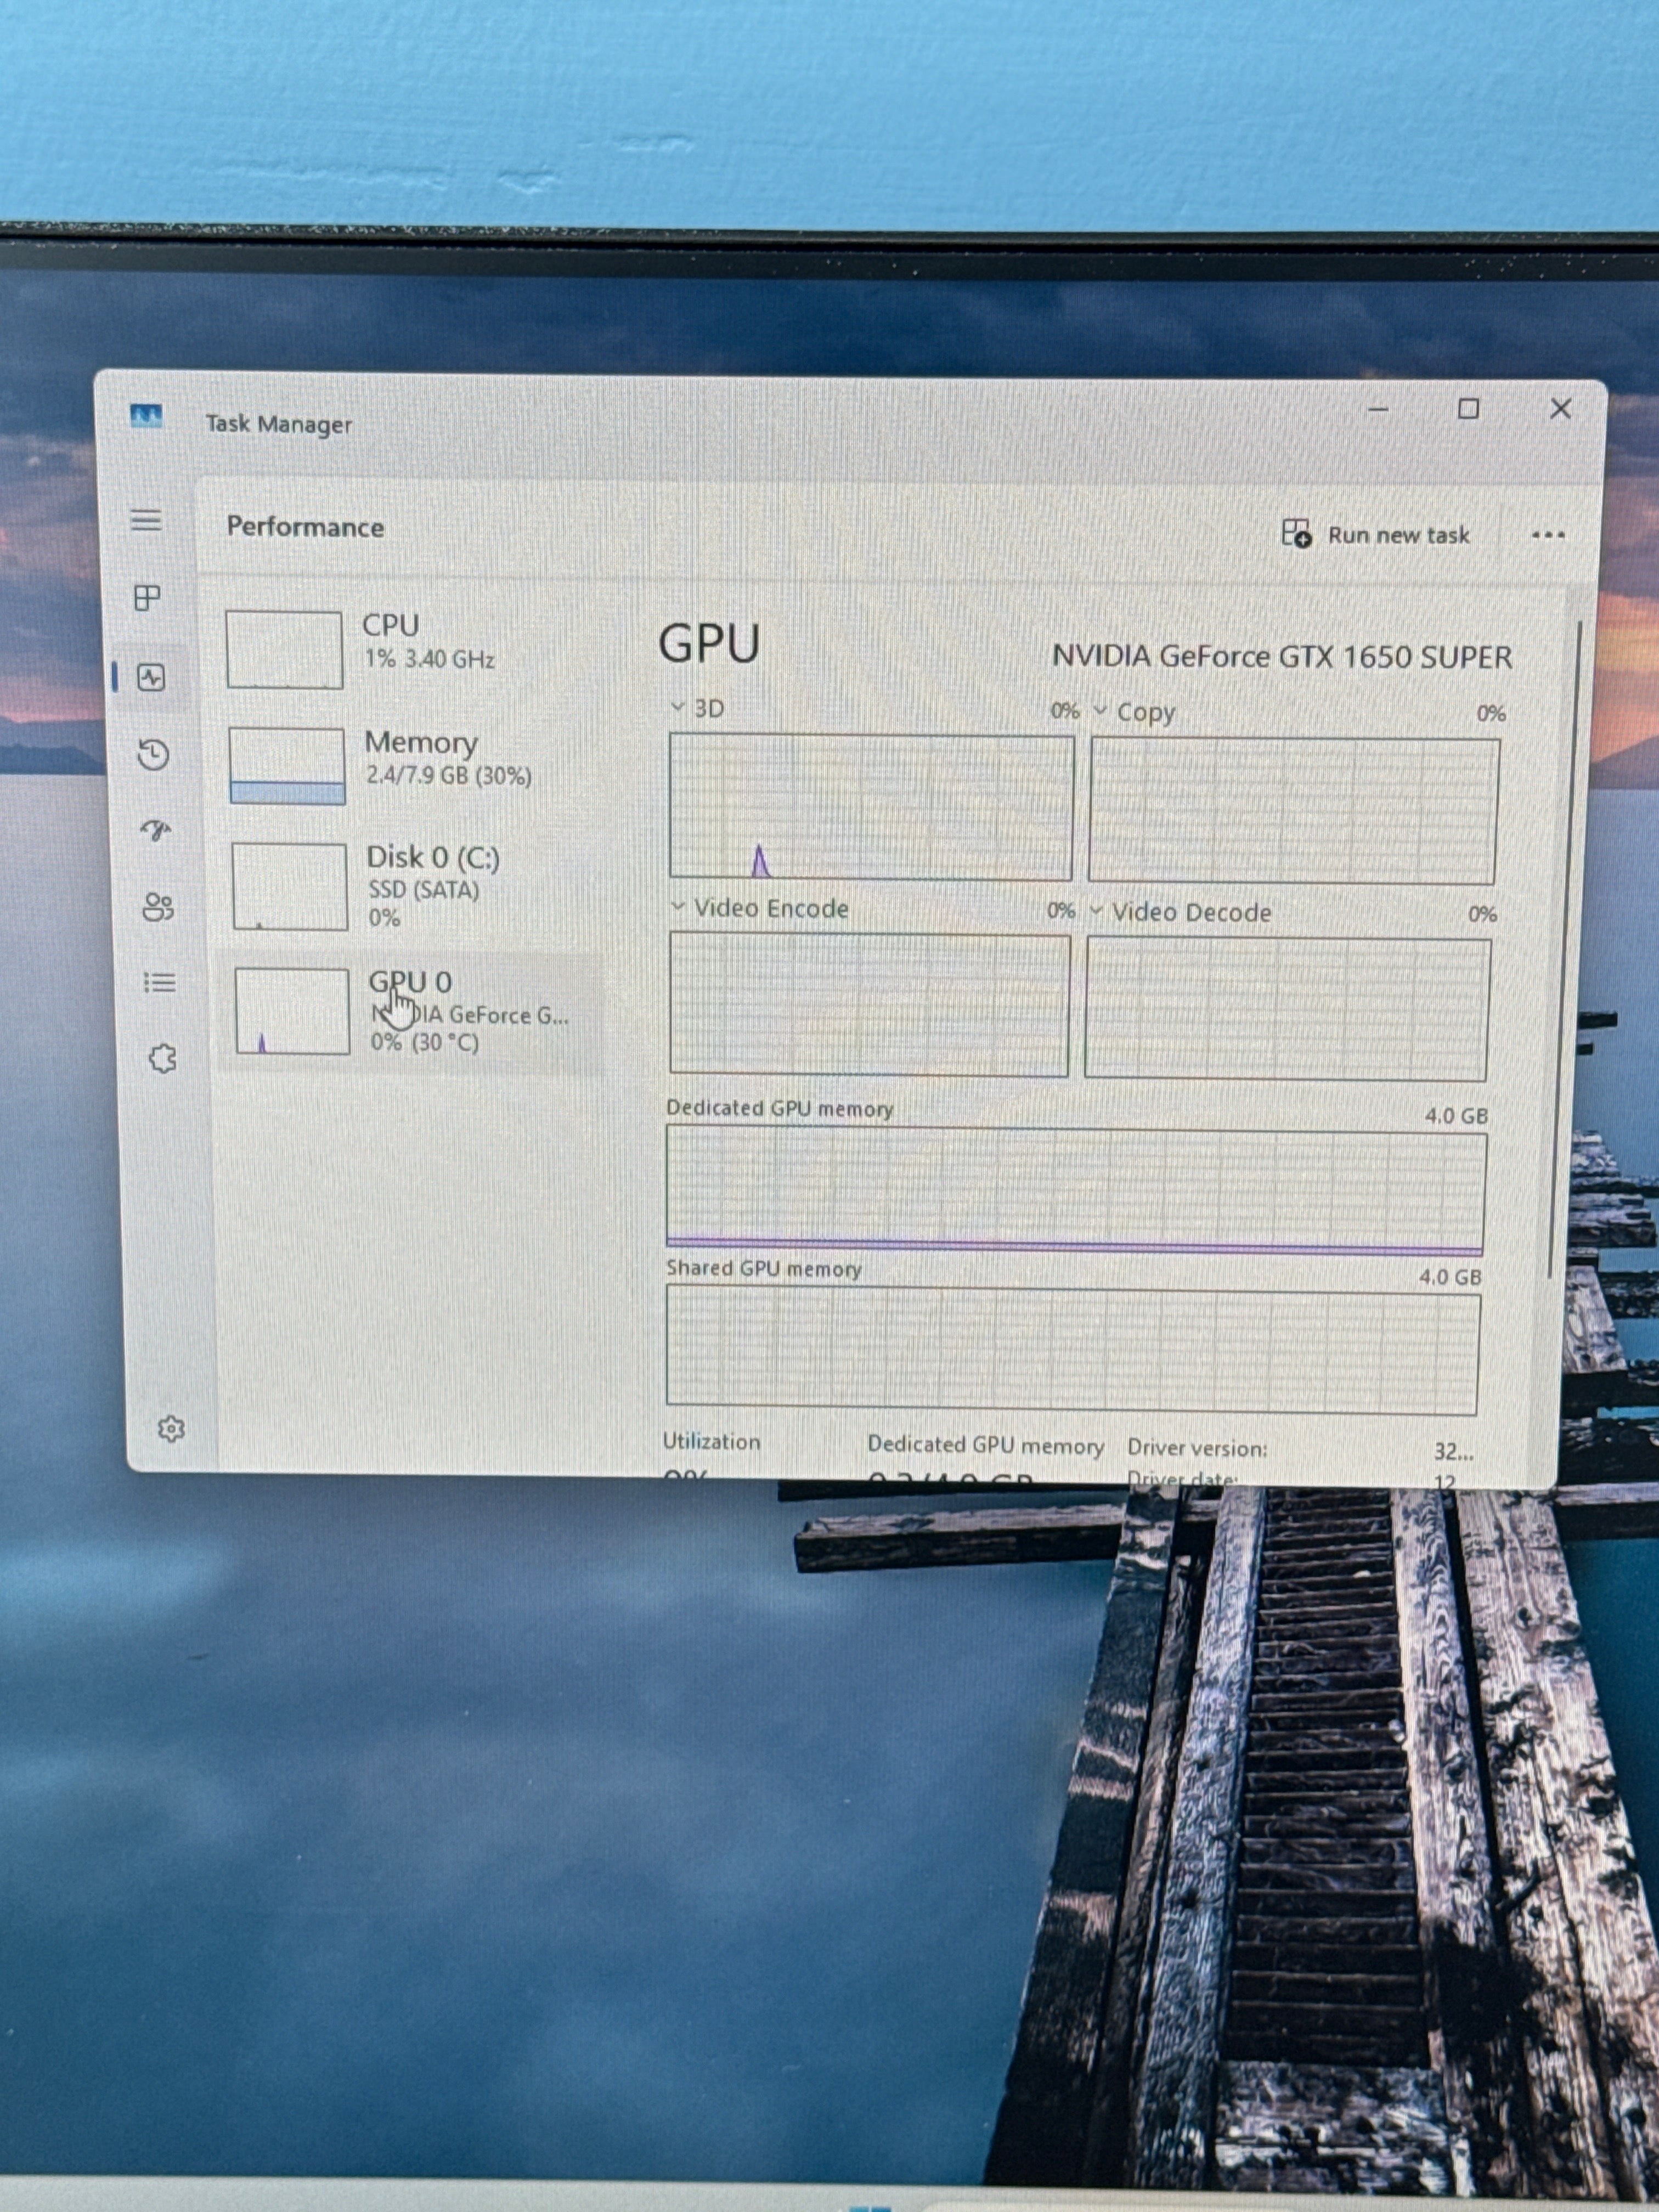Open the three-dot more options menu
Viewport: 1659px width, 2212px height.
1548,535
